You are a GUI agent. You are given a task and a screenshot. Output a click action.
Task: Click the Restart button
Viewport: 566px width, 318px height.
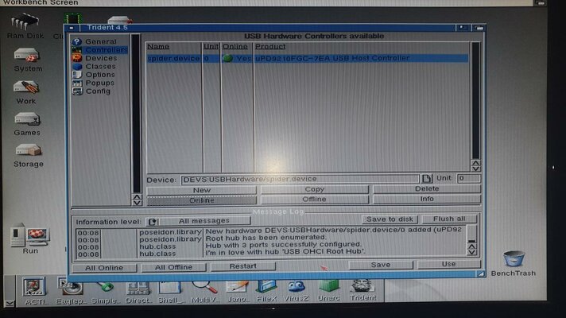242,266
